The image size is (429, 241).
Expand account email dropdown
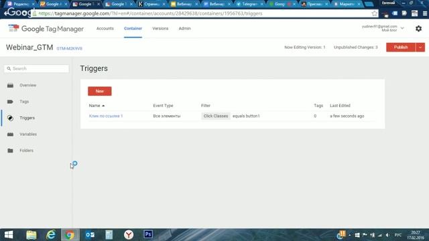coord(402,28)
